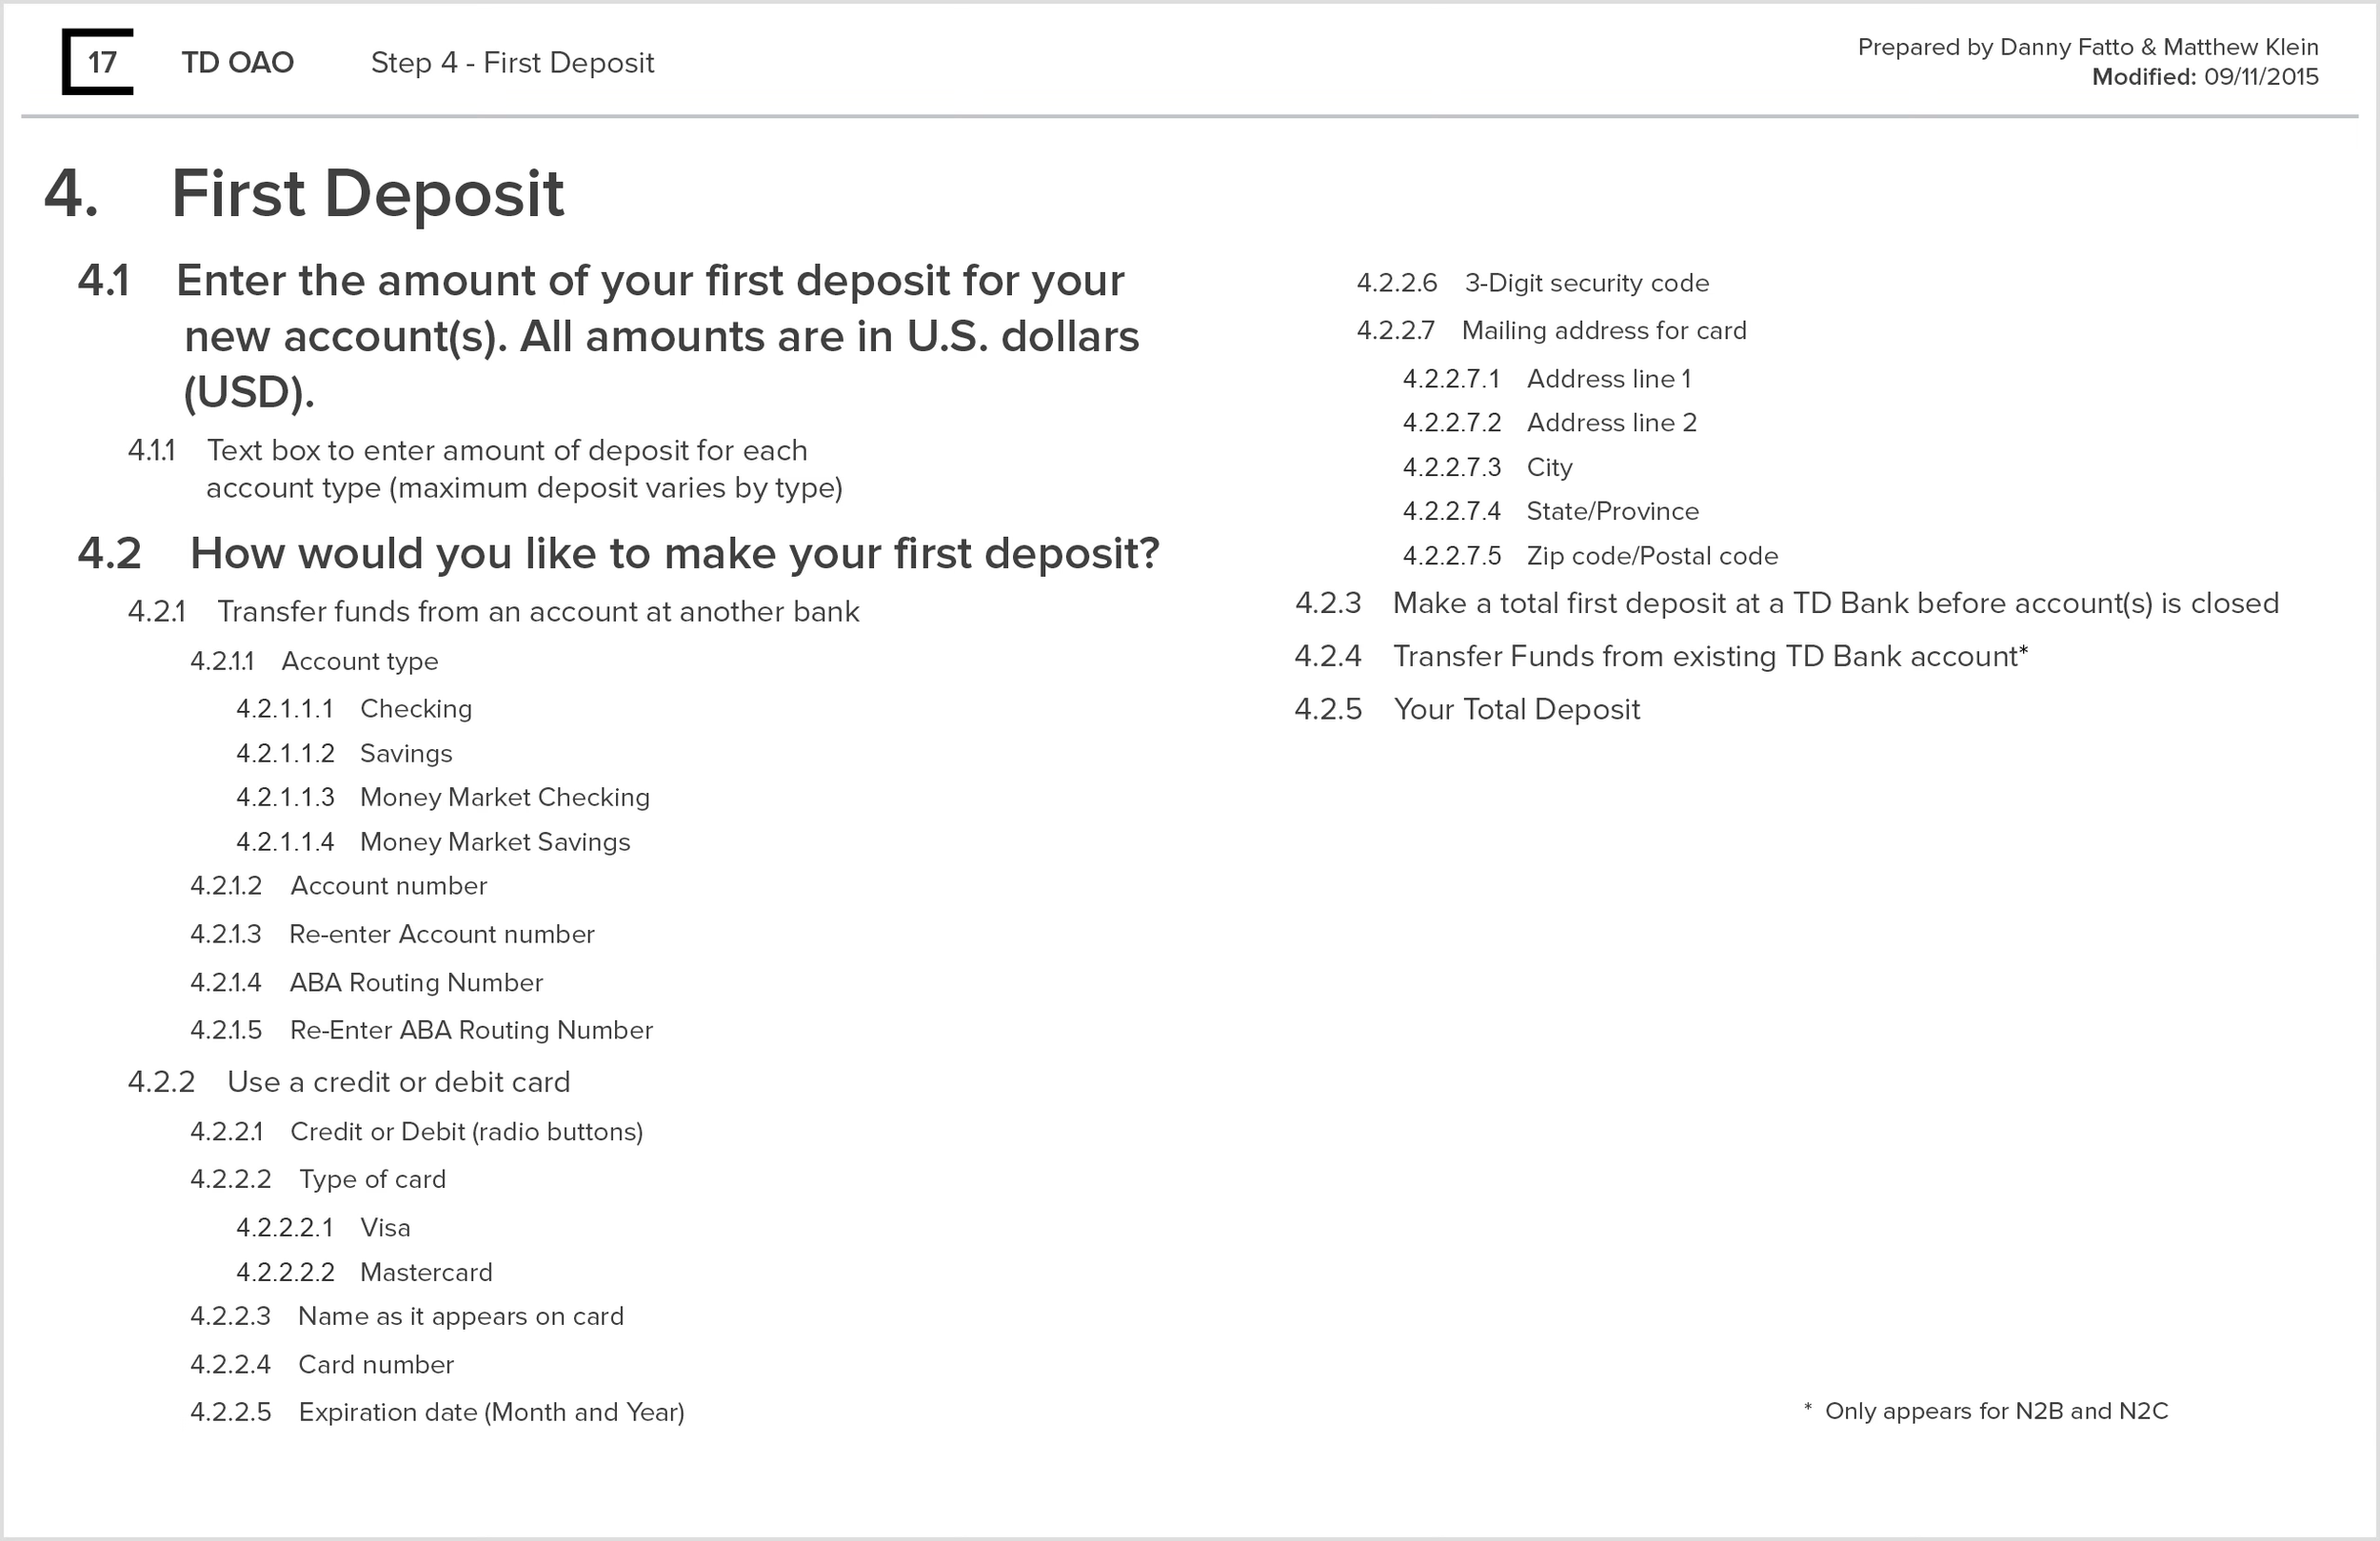
Task: Select the Zip code/Postal code item
Action: tap(1652, 556)
